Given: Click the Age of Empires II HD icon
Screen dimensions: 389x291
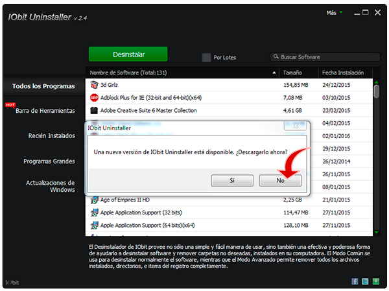Looking at the screenshot, I should click(x=94, y=200).
